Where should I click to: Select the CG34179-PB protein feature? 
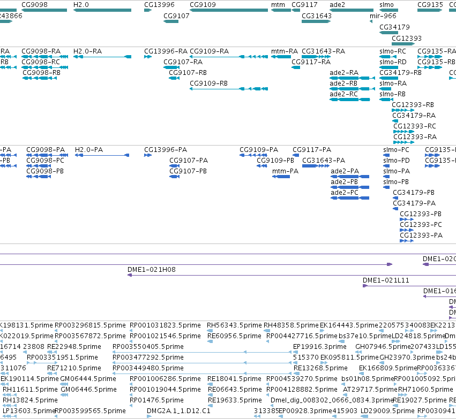[395, 198]
